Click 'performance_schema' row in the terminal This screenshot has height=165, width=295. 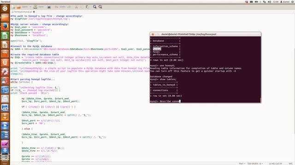[x=165, y=55]
